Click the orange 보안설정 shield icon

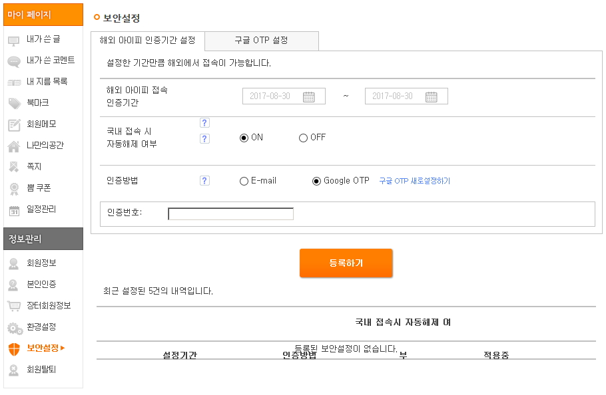tap(14, 348)
